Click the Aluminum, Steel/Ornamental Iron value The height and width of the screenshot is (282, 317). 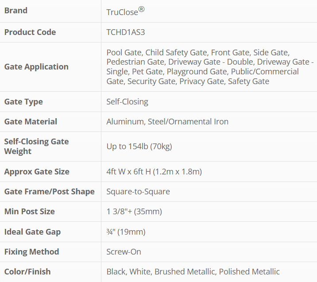167,122
